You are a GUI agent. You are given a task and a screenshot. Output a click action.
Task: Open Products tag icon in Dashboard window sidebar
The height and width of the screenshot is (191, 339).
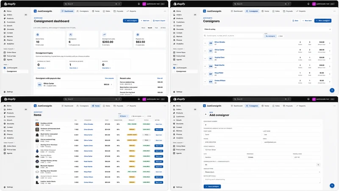(5, 18)
